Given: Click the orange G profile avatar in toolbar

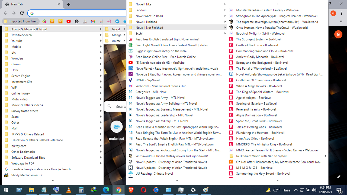Looking at the screenshot, I should click(333, 13).
